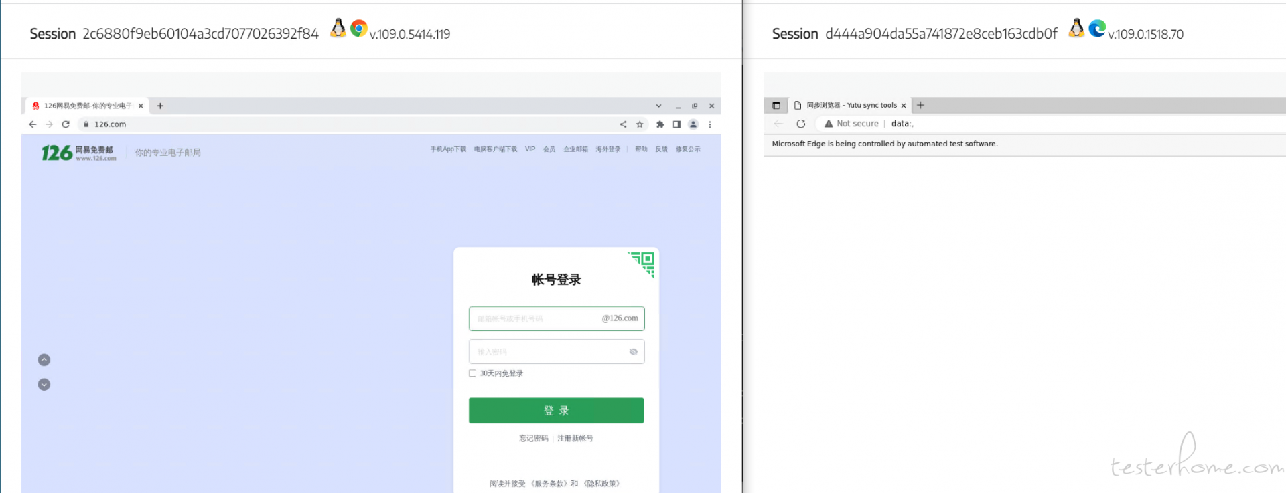Open 电脑客户端下载 in top navigation

click(x=496, y=149)
